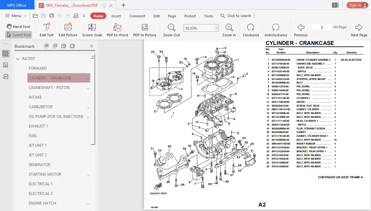Open the EXHAUST 1 bookmark
This screenshot has width=371, height=211.
coord(38,126)
